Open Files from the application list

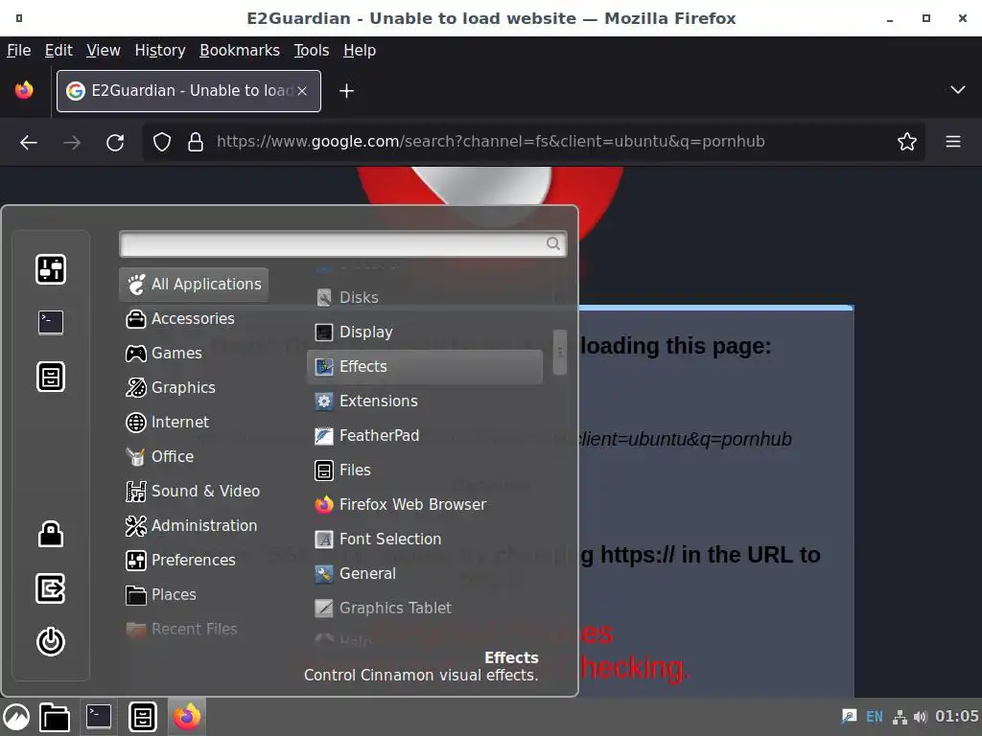[425, 470]
